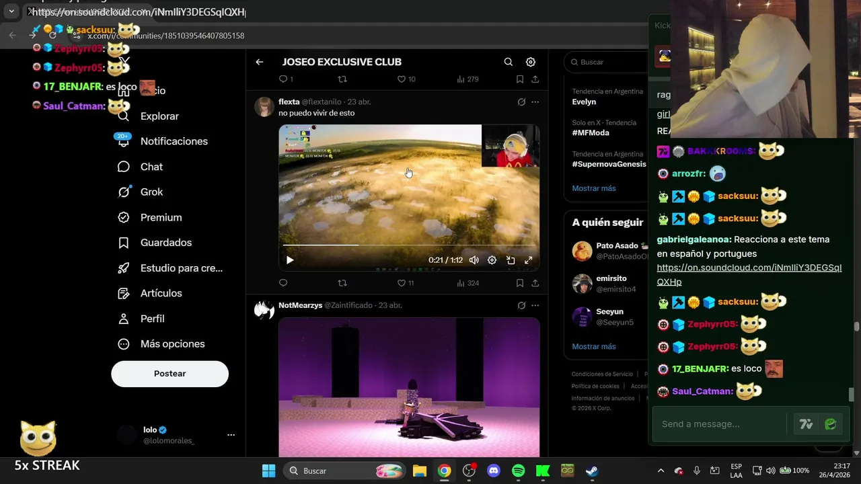This screenshot has height=484, width=861.
Task: Open Política de cookies footer link
Action: 595,387
